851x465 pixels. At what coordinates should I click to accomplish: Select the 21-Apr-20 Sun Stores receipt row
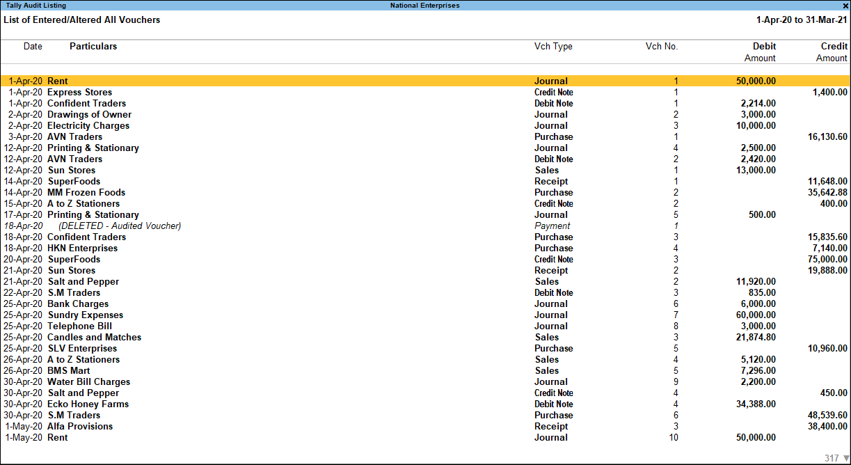point(425,270)
